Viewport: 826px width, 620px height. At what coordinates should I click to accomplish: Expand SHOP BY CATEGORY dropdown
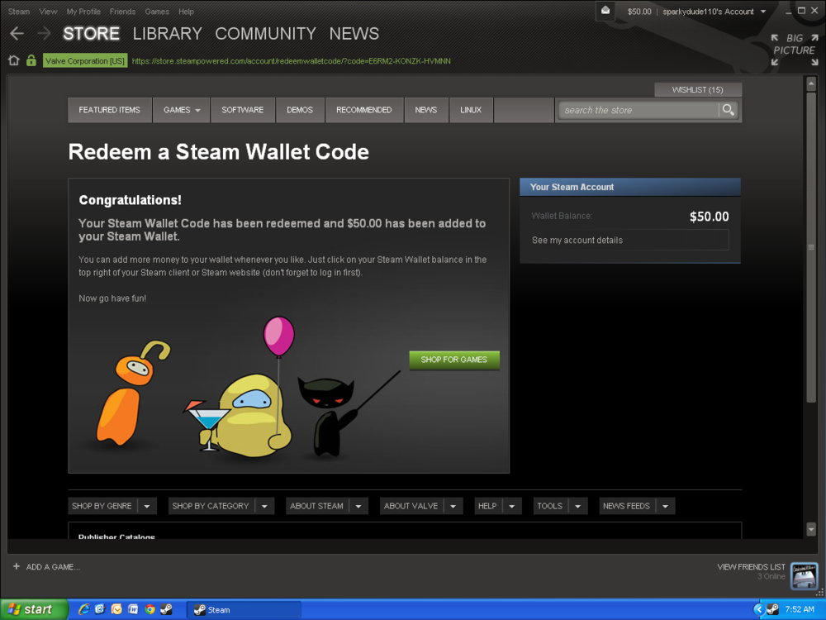(221, 506)
